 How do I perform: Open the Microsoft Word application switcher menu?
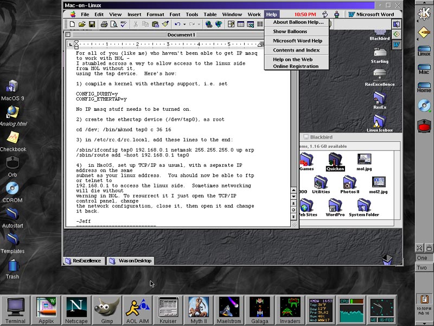pos(372,15)
